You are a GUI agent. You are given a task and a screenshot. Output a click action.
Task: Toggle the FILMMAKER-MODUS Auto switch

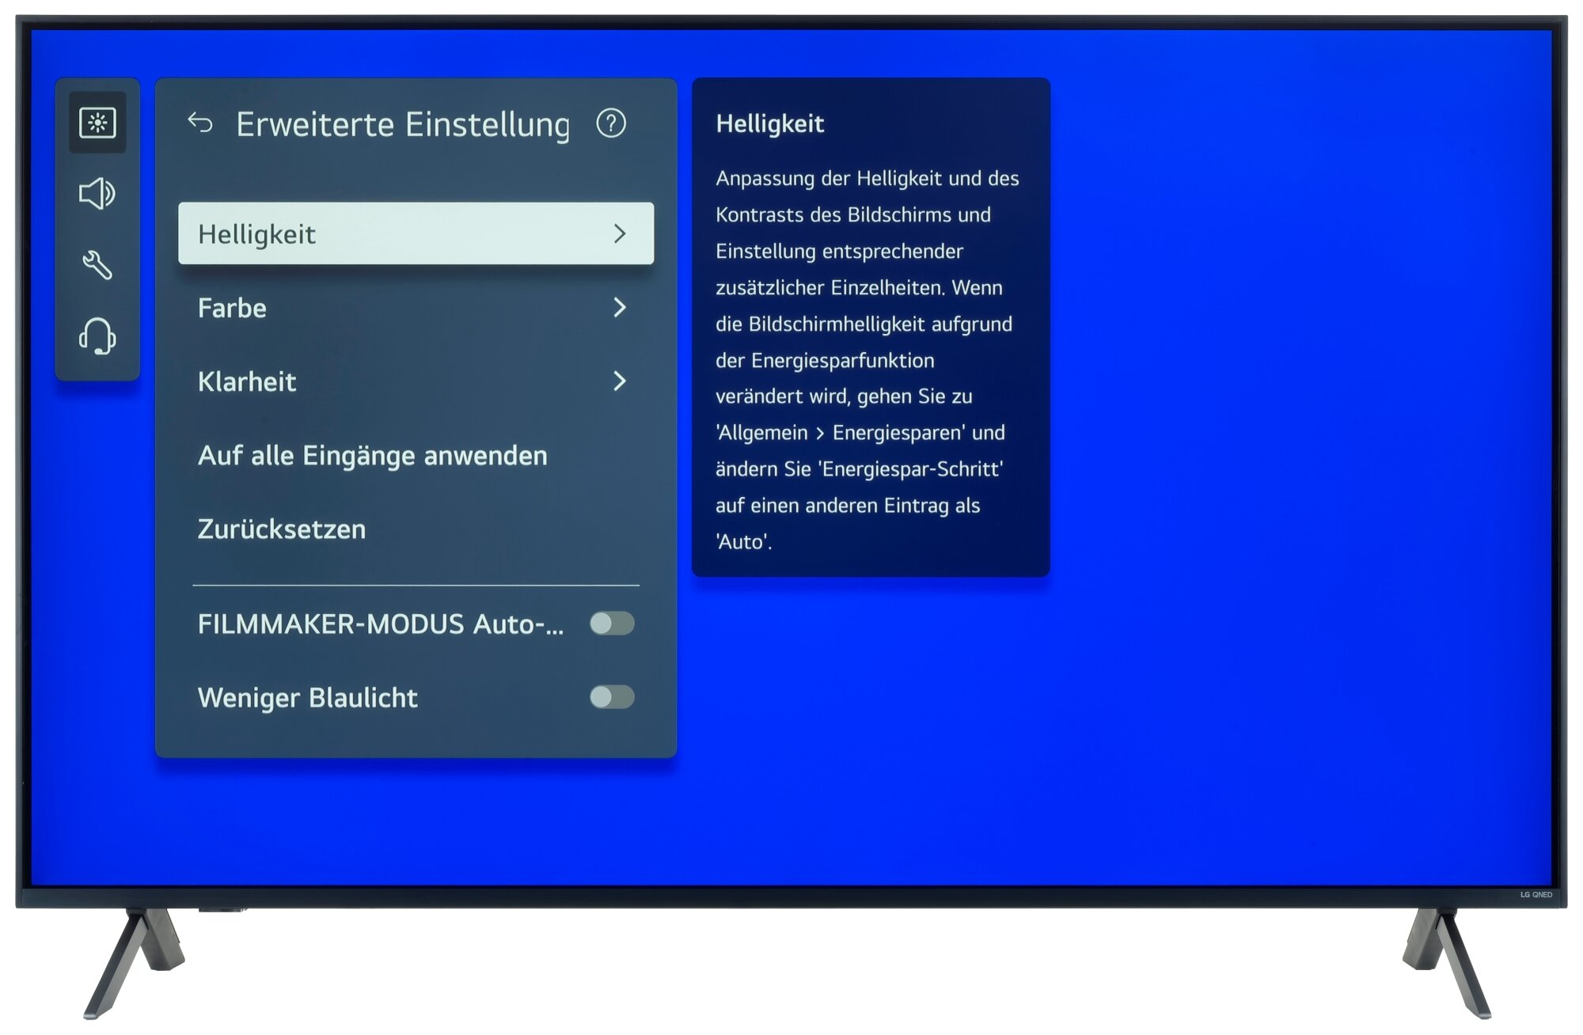(612, 624)
